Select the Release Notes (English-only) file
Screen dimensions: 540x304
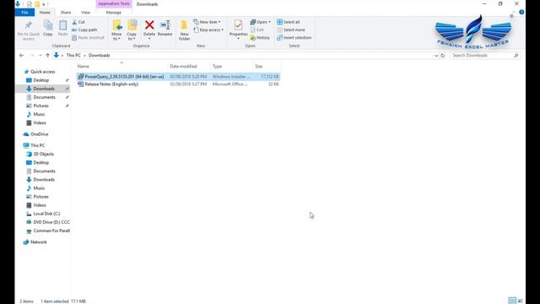pyautogui.click(x=178, y=84)
